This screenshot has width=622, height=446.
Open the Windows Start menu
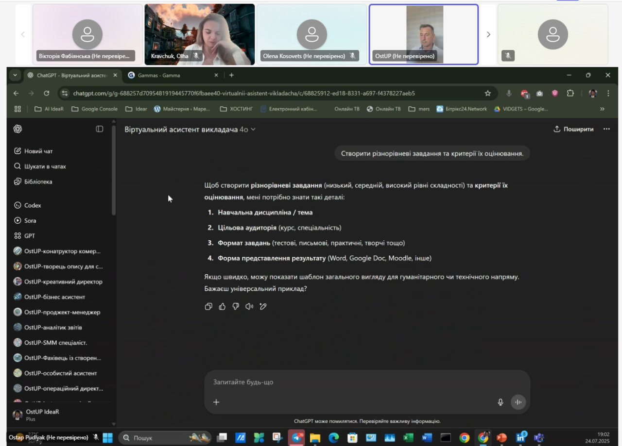[107, 438]
